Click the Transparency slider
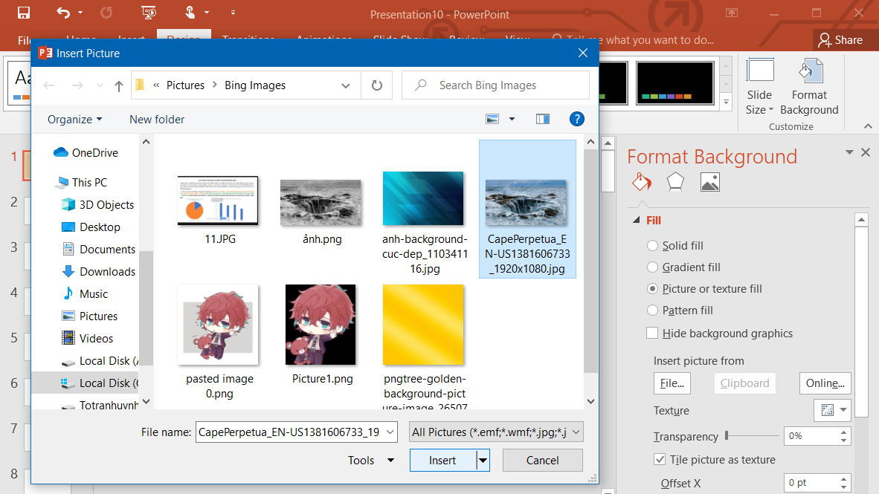The height and width of the screenshot is (494, 879). (x=752, y=435)
